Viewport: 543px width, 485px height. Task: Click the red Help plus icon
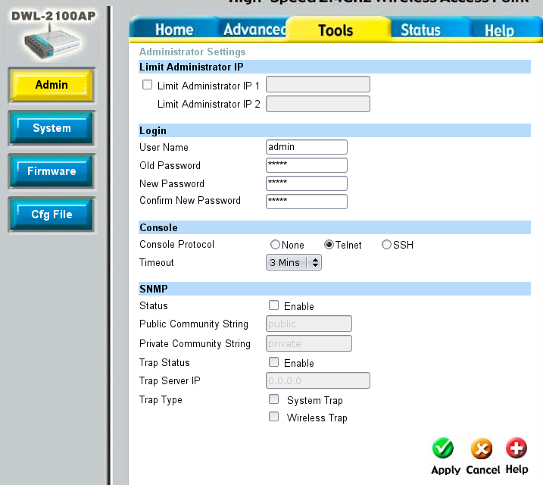[x=516, y=448]
